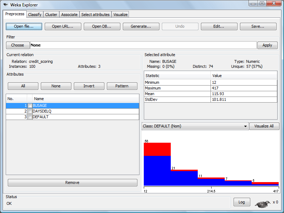The image size is (284, 213).
Task: Click the Maximum value 417 cell
Action: coord(244,88)
